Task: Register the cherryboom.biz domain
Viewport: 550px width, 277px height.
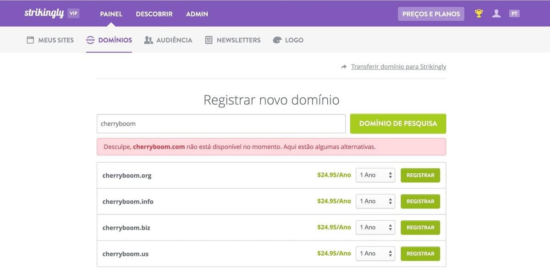Action: pos(420,227)
